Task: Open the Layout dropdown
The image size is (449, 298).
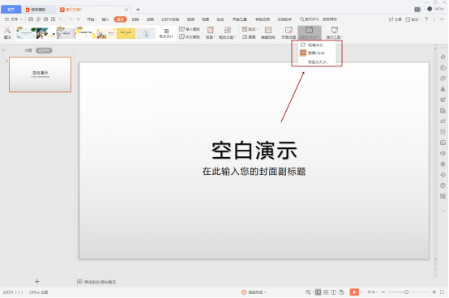Action: [250, 29]
